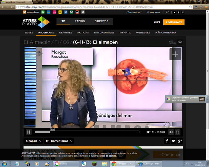
Task: Open the SERIES section
Action: (29, 33)
